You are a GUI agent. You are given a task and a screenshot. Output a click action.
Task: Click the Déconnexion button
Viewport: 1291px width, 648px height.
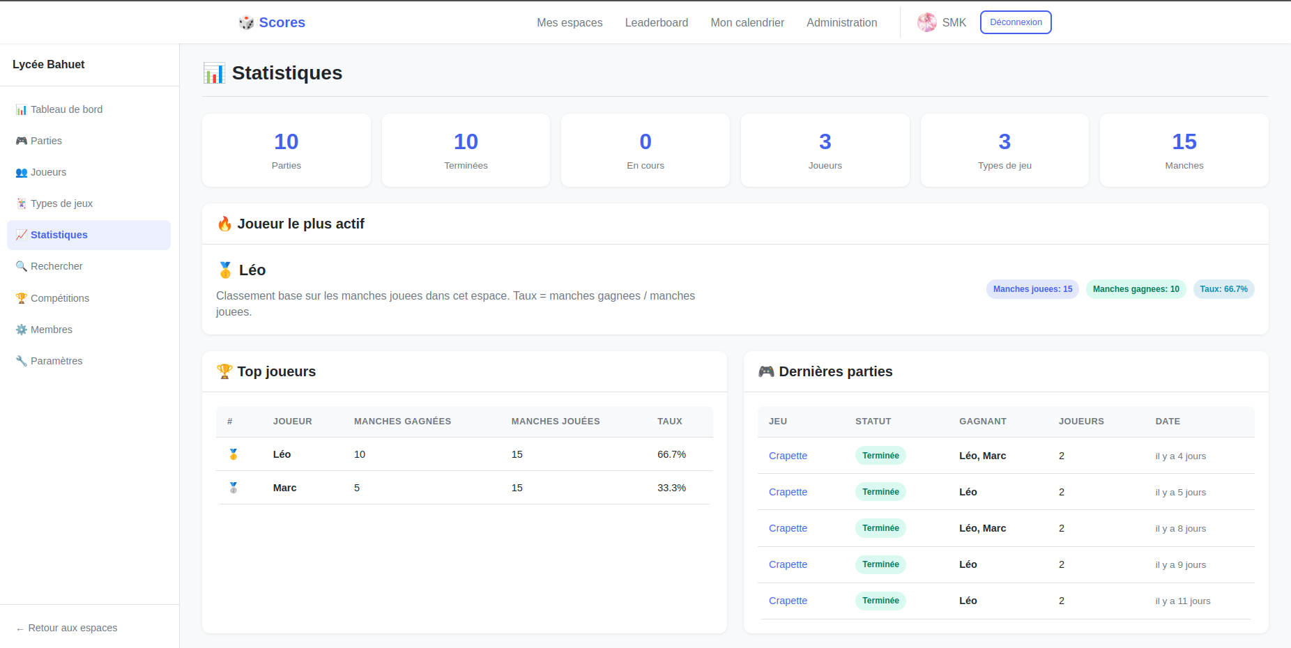(1016, 22)
